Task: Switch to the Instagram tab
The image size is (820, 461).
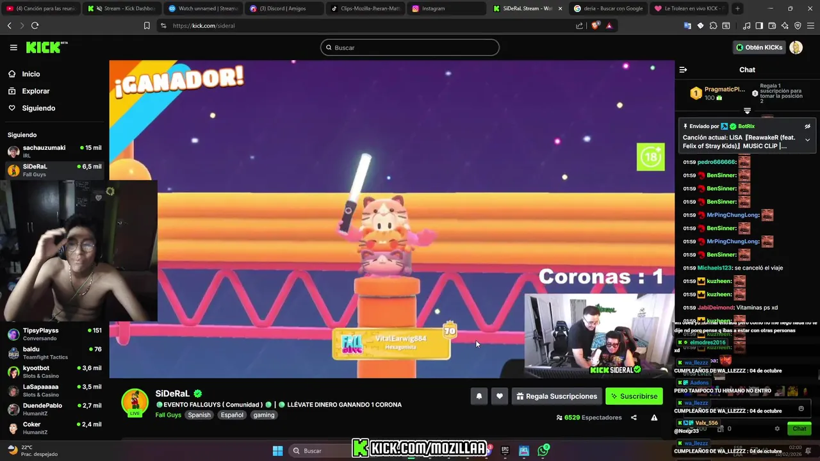Action: coord(446,8)
